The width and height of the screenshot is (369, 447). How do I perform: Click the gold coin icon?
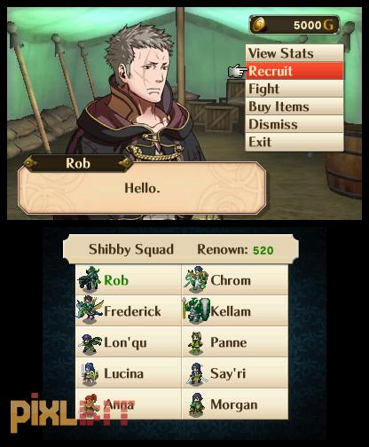tap(259, 25)
